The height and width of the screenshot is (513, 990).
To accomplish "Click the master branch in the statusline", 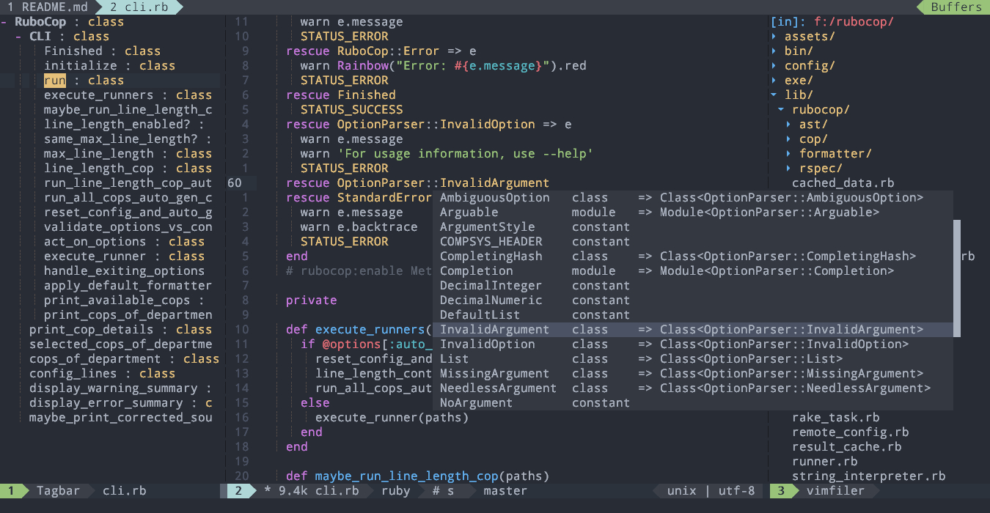I will click(505, 491).
